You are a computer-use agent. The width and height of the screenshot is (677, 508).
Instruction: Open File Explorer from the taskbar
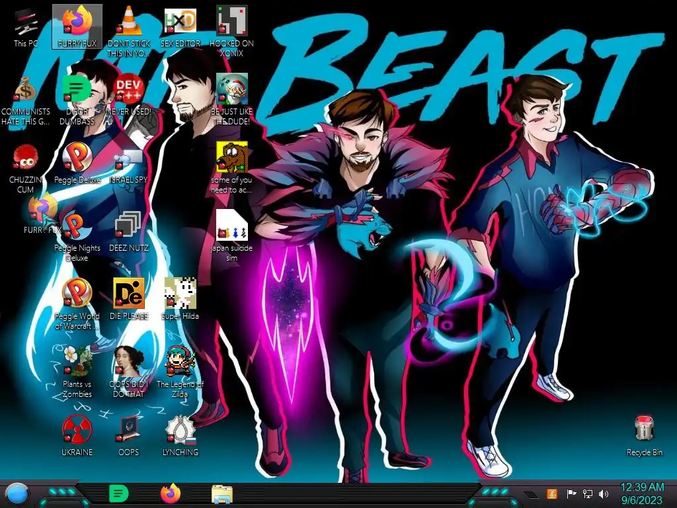pos(222,494)
